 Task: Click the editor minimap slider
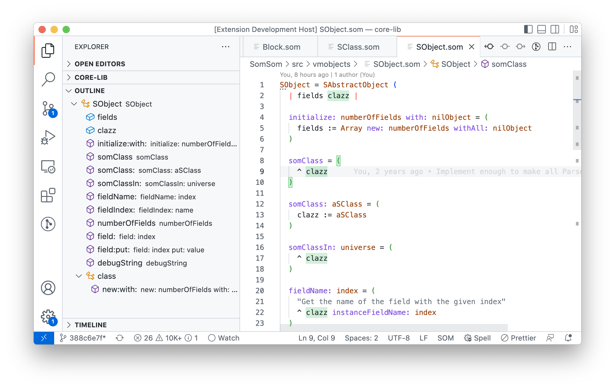click(x=577, y=110)
